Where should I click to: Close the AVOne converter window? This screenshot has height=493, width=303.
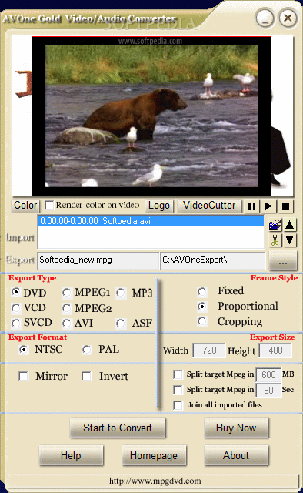[288, 18]
